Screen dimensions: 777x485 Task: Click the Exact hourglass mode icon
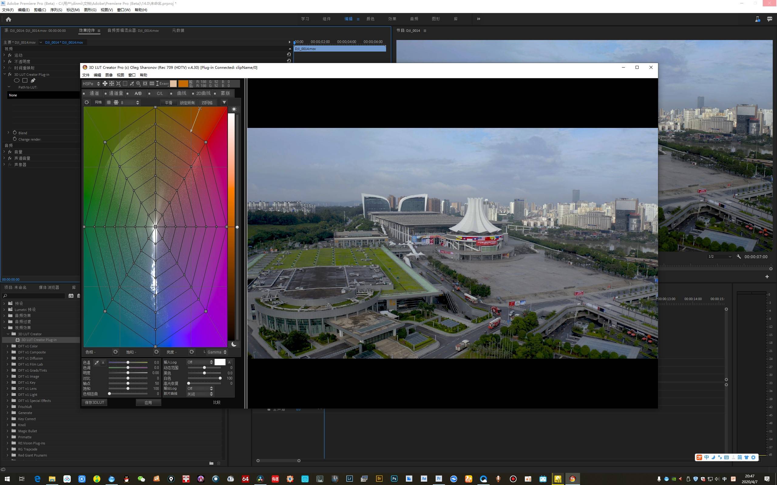coord(162,83)
